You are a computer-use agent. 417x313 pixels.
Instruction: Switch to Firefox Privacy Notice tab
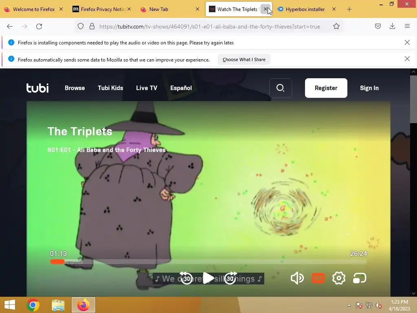101,9
